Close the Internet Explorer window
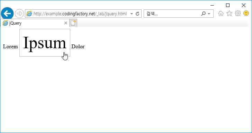 click(x=244, y=5)
